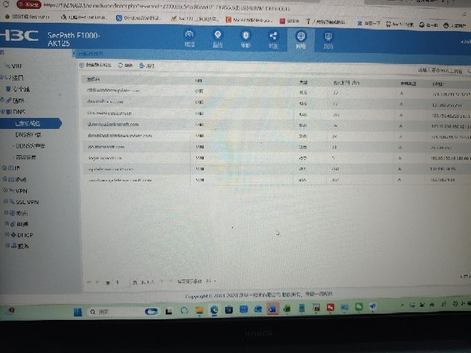Open the Objects (对象) share-shaped icon
The width and height of the screenshot is (471, 353).
coord(273,38)
